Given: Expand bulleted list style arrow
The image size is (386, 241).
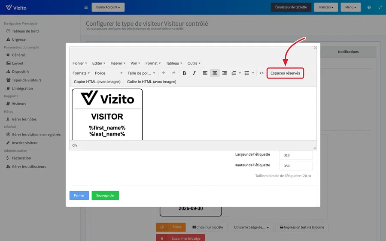Looking at the screenshot, I should 253,73.
